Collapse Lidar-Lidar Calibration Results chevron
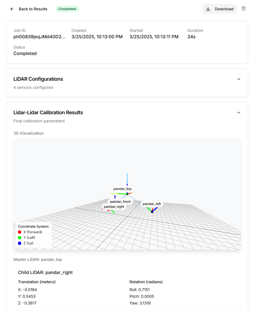This screenshot has height=312, width=257. [239, 113]
